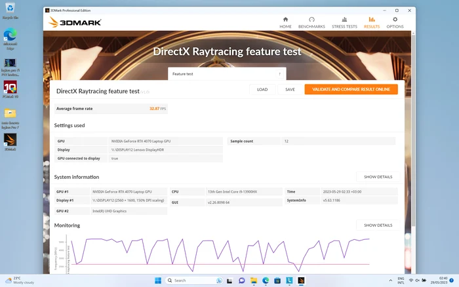Show hidden system tray icons
Screen dimensions: 459x287
tap(391, 280)
